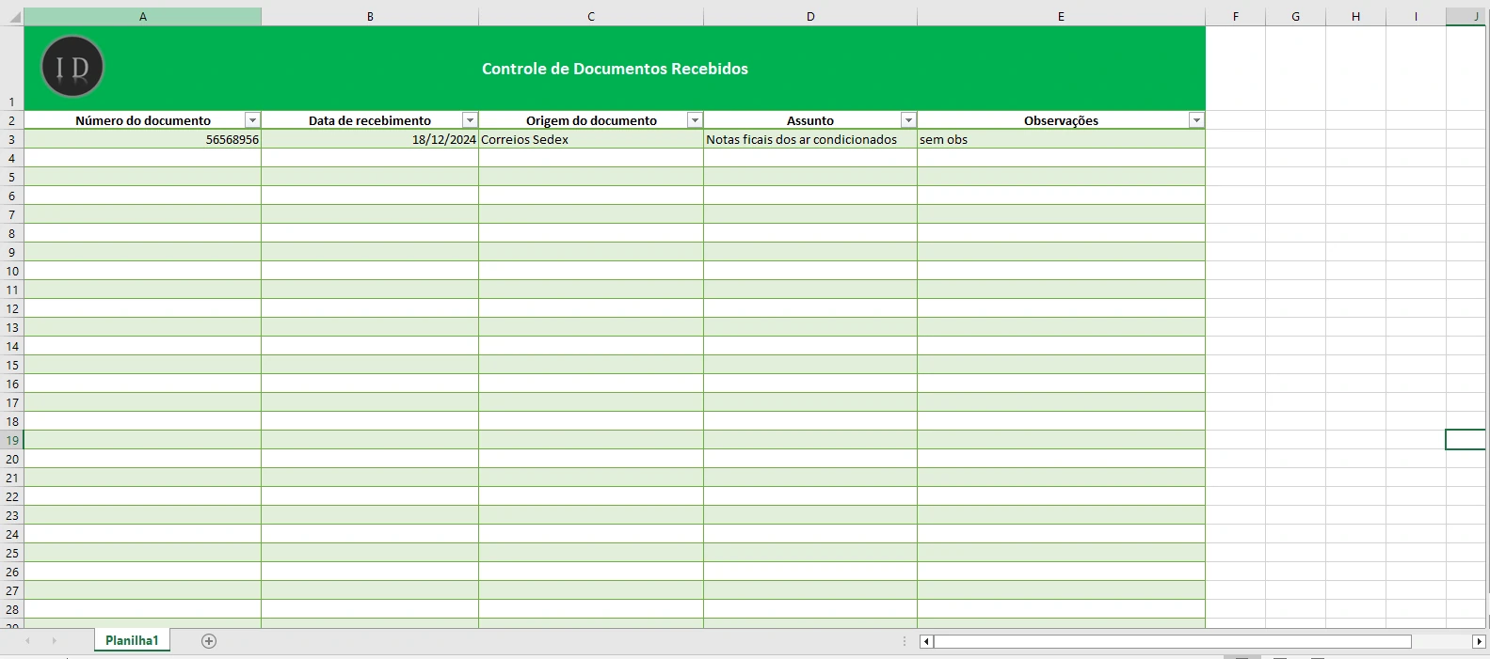This screenshot has height=659, width=1490.
Task: Select row 3 header
Action: (12, 139)
